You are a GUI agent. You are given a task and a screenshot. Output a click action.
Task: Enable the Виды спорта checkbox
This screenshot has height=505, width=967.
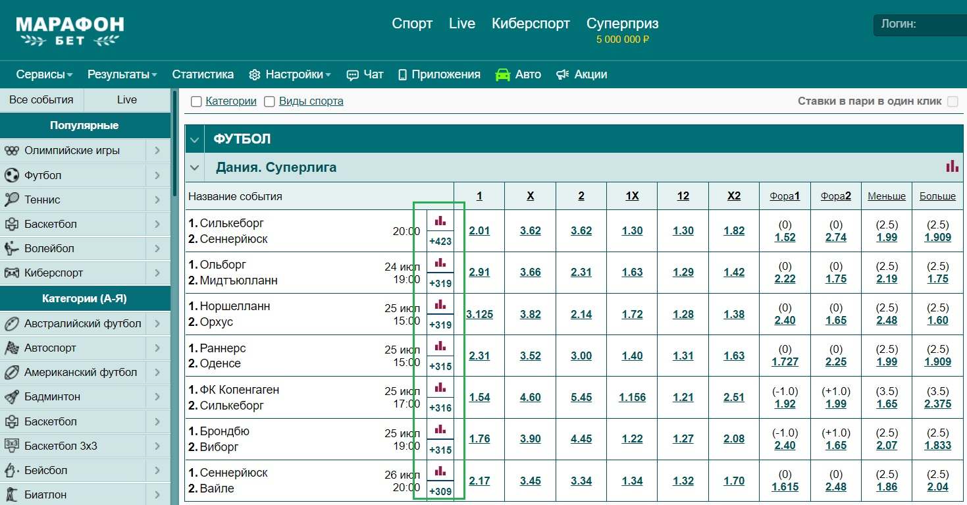tap(269, 101)
